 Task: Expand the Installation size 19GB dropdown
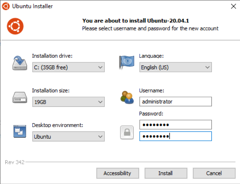(x=69, y=102)
